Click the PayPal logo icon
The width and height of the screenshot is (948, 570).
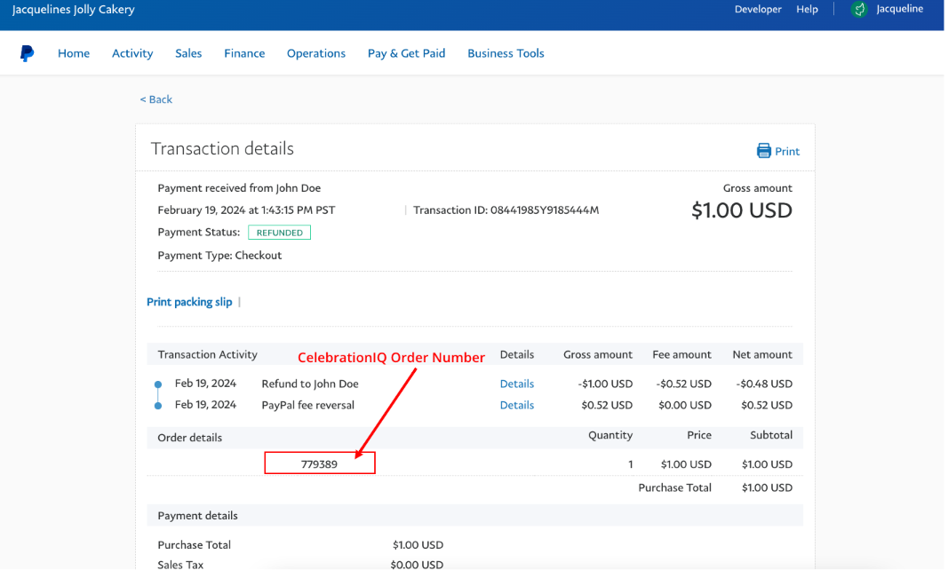pyautogui.click(x=27, y=54)
